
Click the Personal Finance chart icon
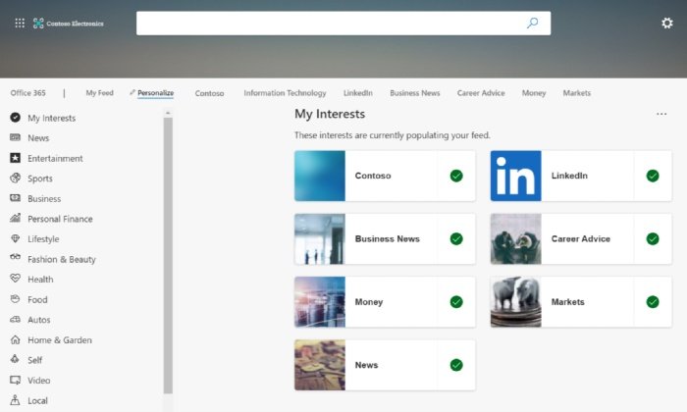[16, 218]
